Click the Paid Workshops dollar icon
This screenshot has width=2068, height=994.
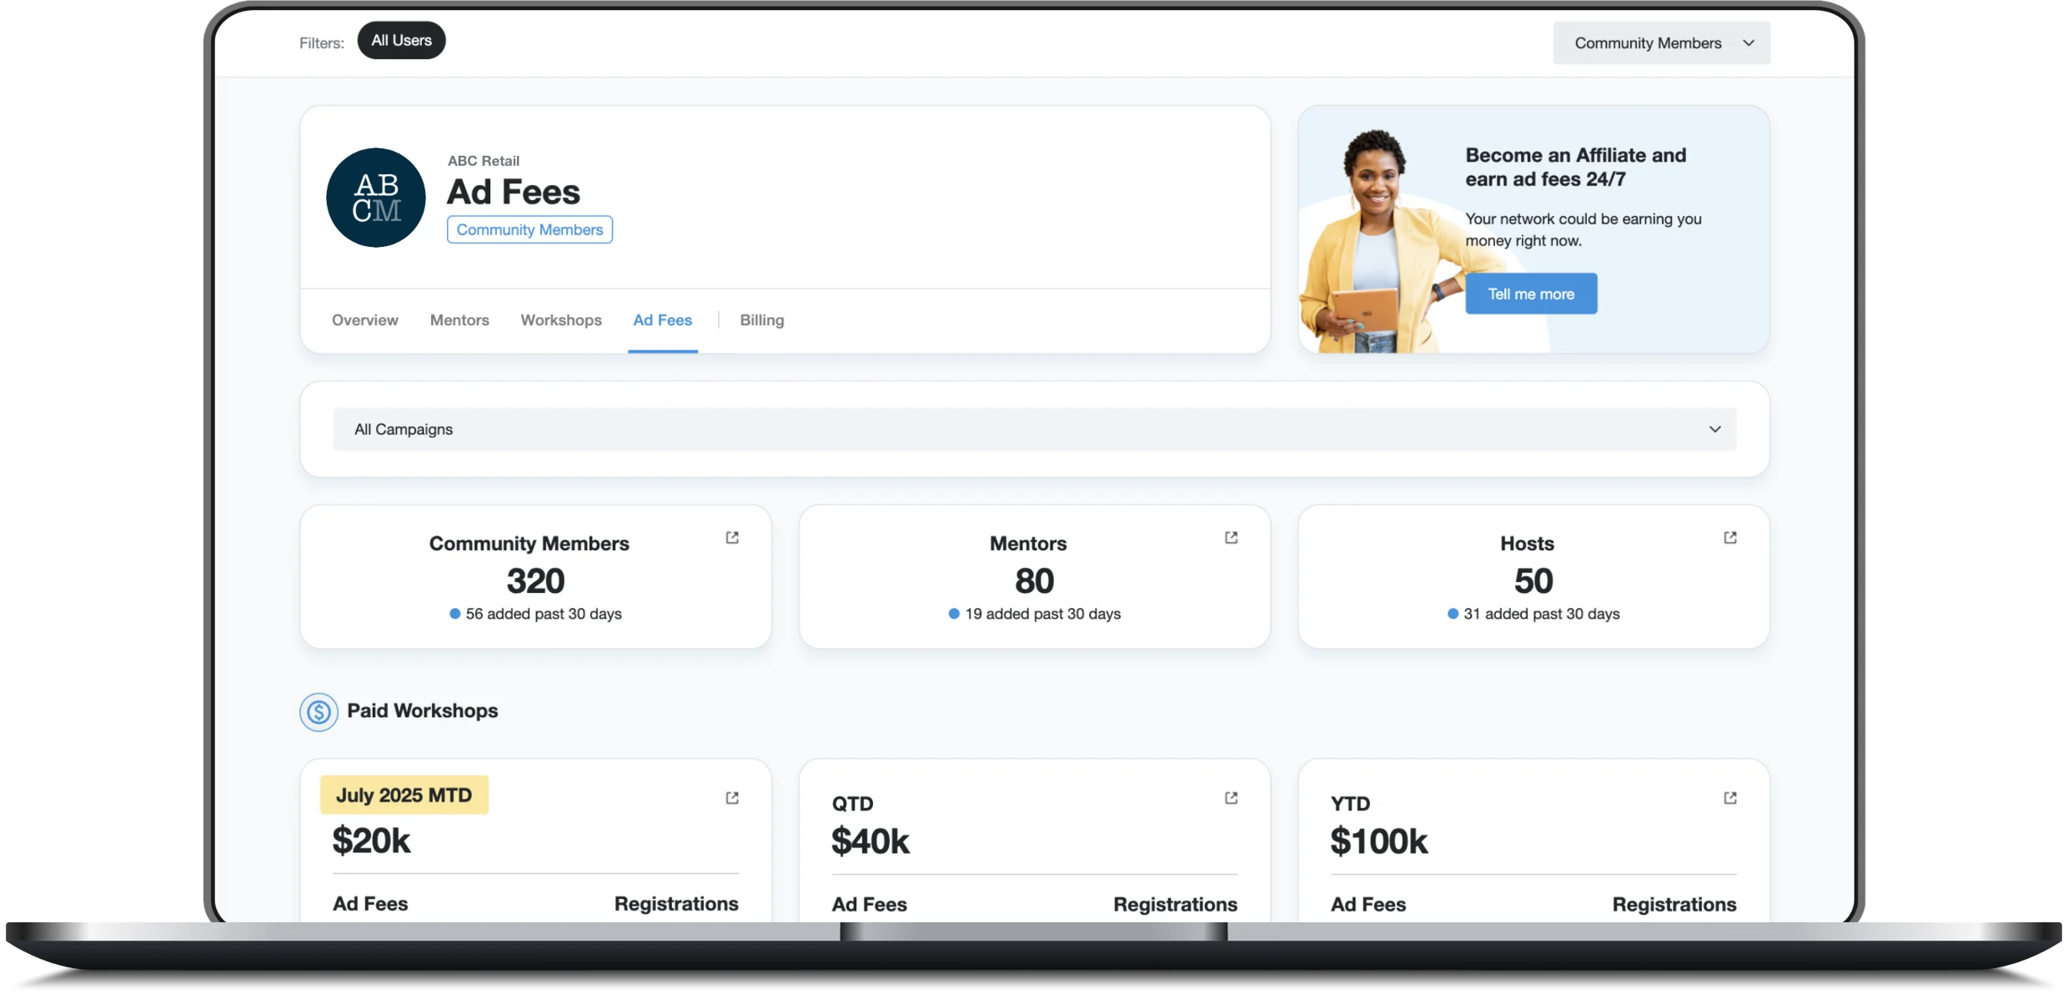coord(318,712)
